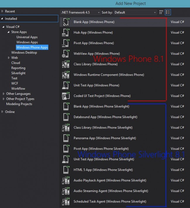
Task: Click the Databound App Silverlight icon
Action: pos(66,117)
